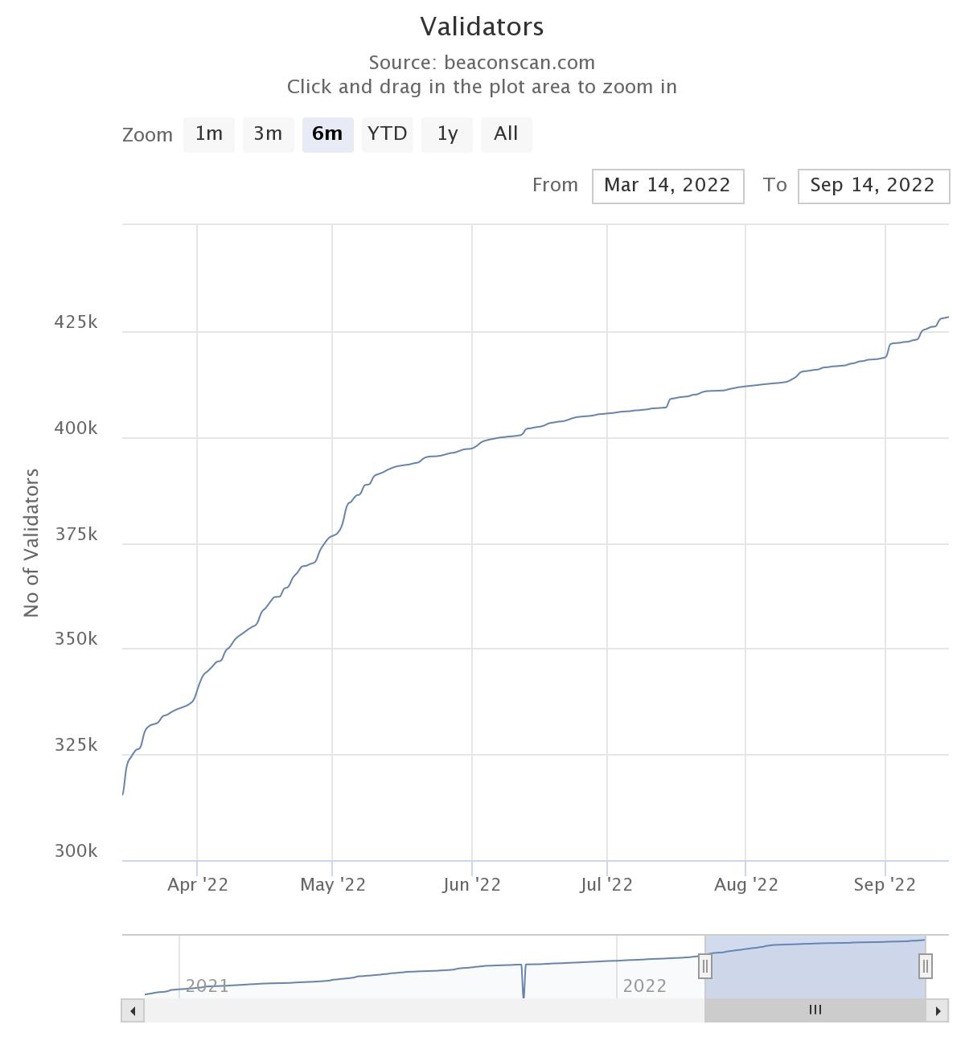Show All data range
The height and width of the screenshot is (1045, 965).
pyautogui.click(x=506, y=134)
